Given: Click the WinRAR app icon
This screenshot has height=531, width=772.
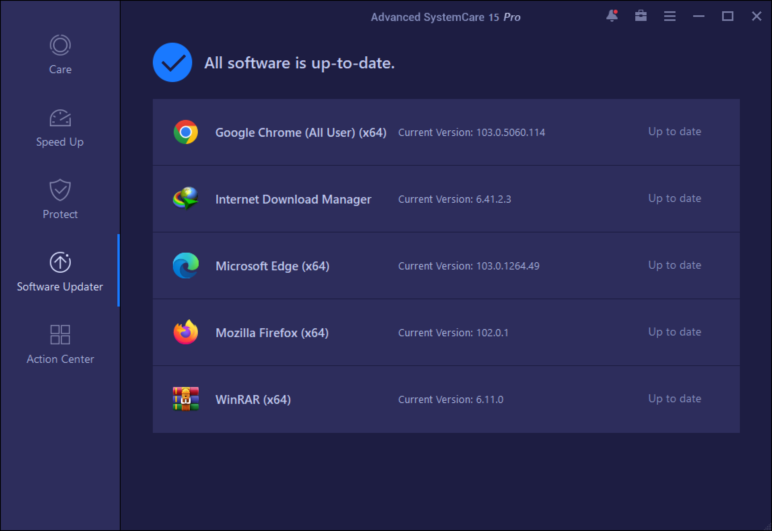Looking at the screenshot, I should [186, 399].
